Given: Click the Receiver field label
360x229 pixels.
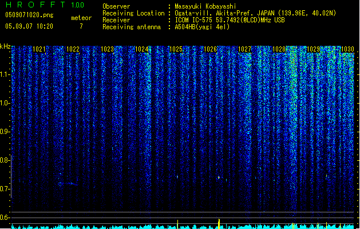Looking at the screenshot, I should click(x=116, y=20).
